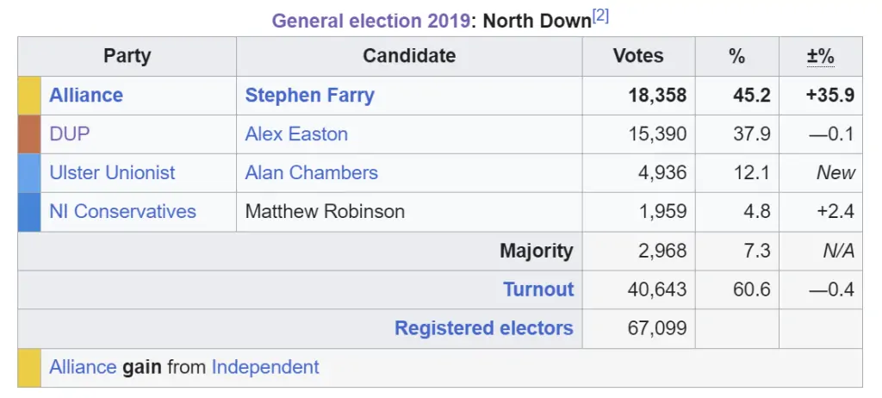Viewport: 882px width, 398px height.
Task: Click the brown DUP color swatch
Action: tap(29, 134)
